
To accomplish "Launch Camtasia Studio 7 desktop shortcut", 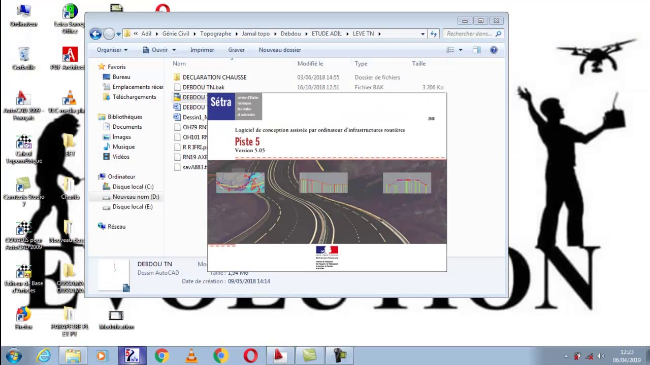I will [23, 192].
